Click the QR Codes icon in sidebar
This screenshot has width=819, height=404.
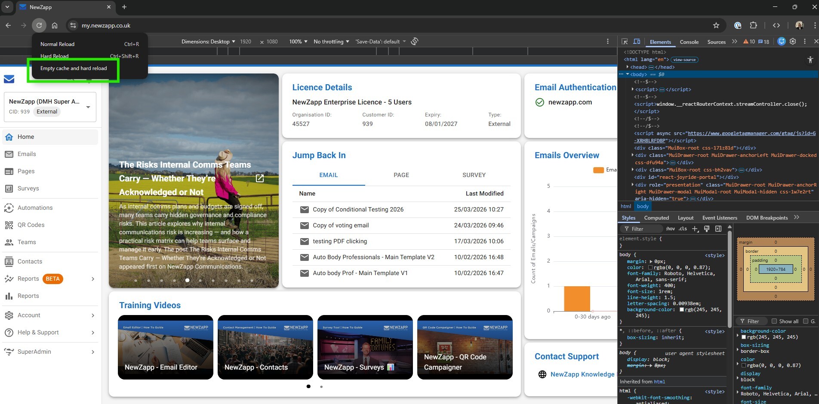coord(9,225)
